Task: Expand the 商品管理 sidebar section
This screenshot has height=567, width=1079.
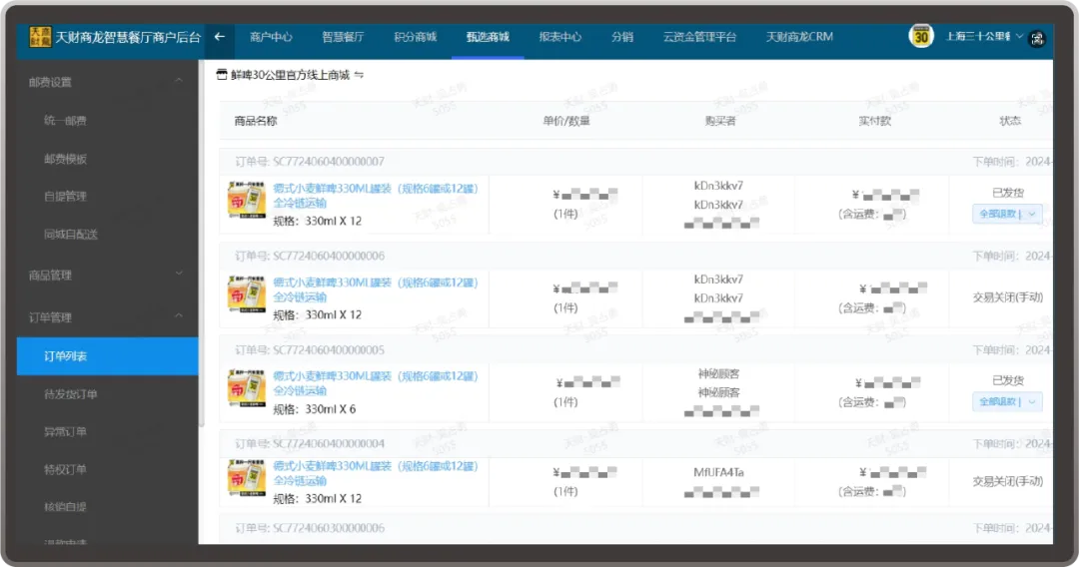Action: (178, 274)
